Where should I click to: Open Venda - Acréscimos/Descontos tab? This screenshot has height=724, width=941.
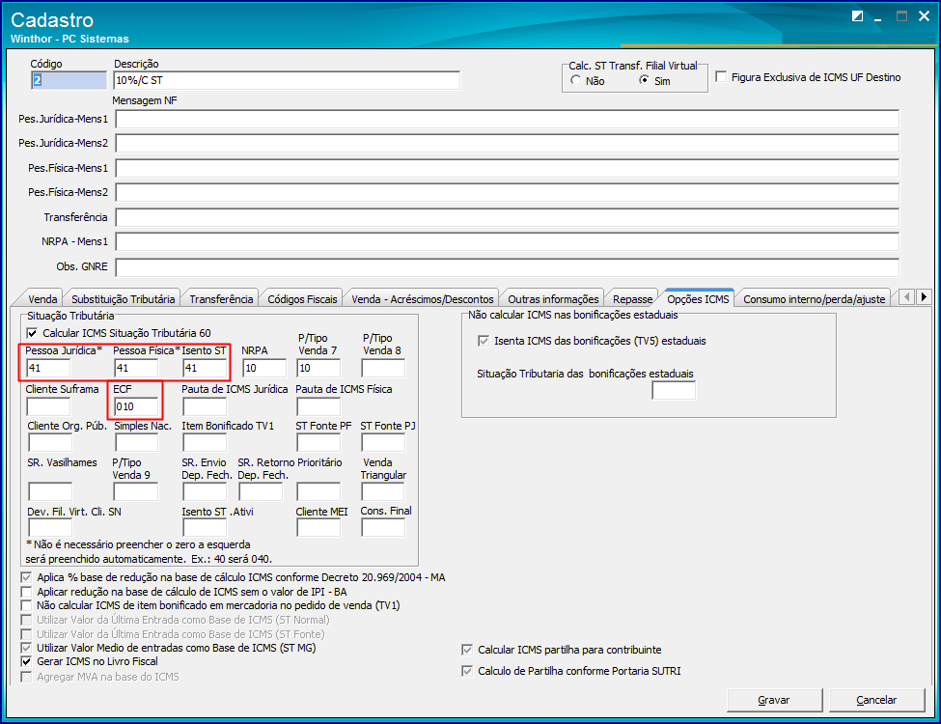click(423, 298)
